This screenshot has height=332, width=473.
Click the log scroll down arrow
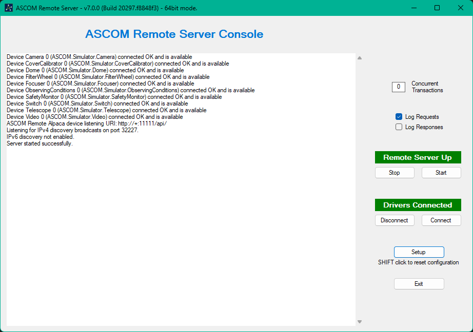coord(360,321)
